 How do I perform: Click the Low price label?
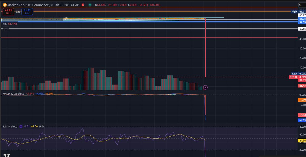[295, 74]
